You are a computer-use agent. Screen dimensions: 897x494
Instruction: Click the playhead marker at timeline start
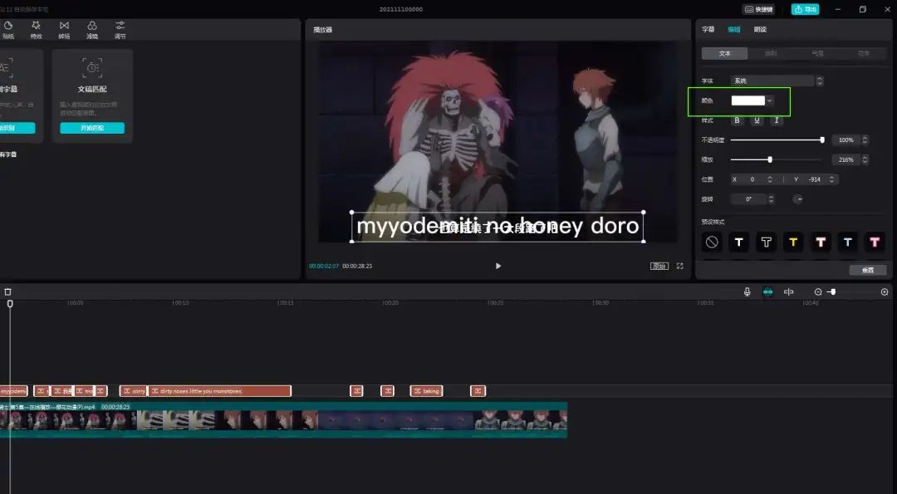point(10,304)
